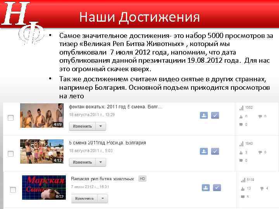Viewport: 279px width, 209px height.
Task: Click the upload icon in Росица Болгария row
Action: click(204, 151)
